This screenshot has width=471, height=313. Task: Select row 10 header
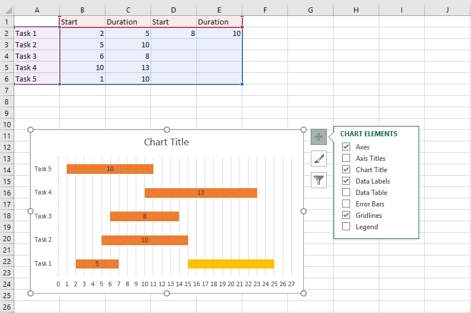(7, 125)
